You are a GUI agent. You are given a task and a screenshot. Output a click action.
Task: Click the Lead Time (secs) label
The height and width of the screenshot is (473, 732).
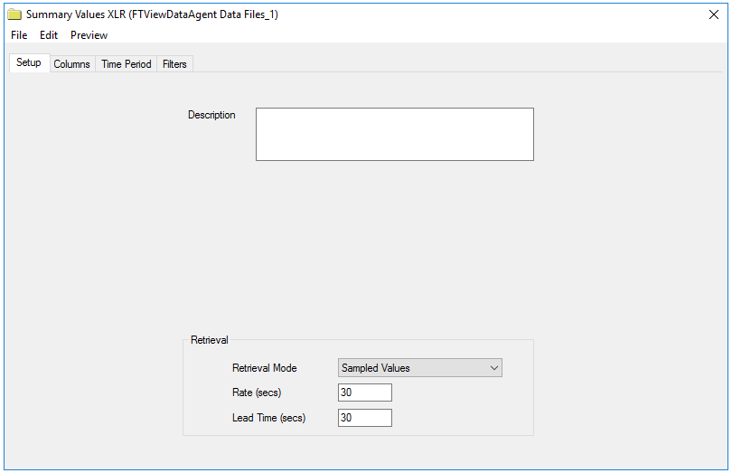pos(269,418)
